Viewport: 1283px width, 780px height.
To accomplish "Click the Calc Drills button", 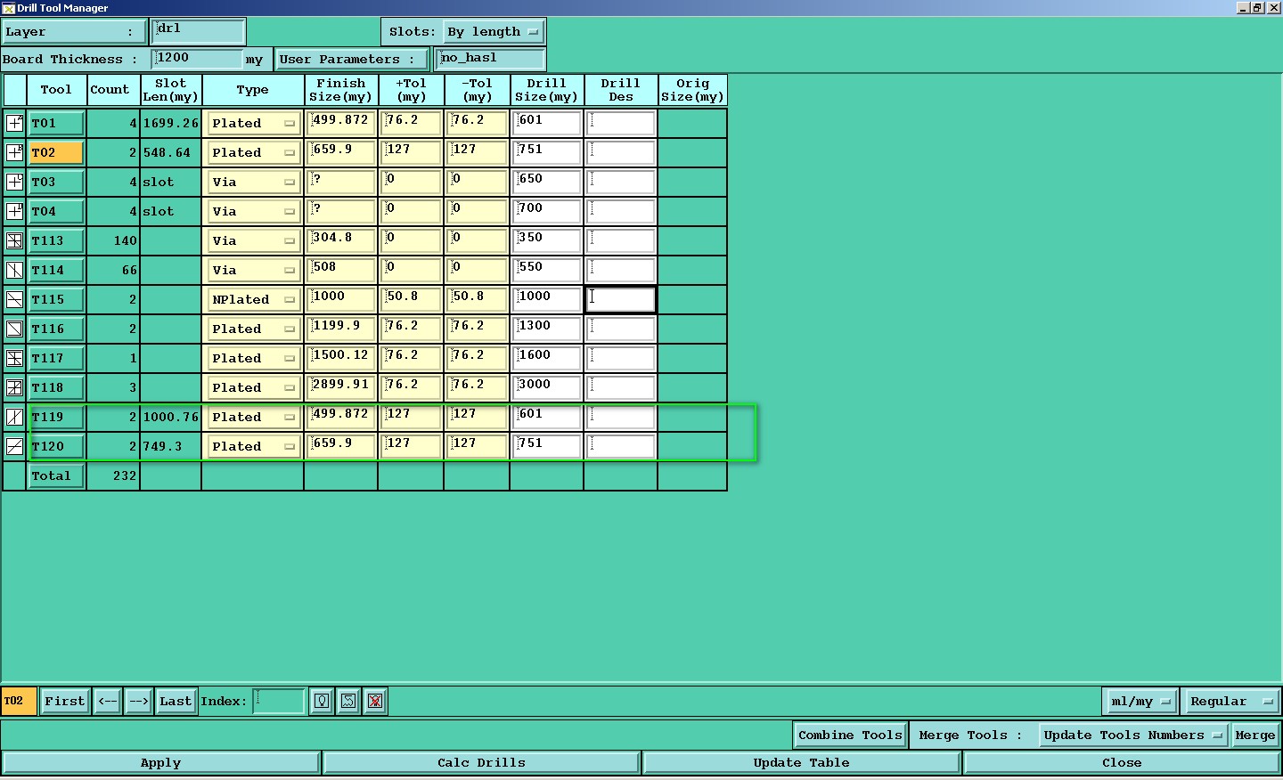I will point(481,762).
